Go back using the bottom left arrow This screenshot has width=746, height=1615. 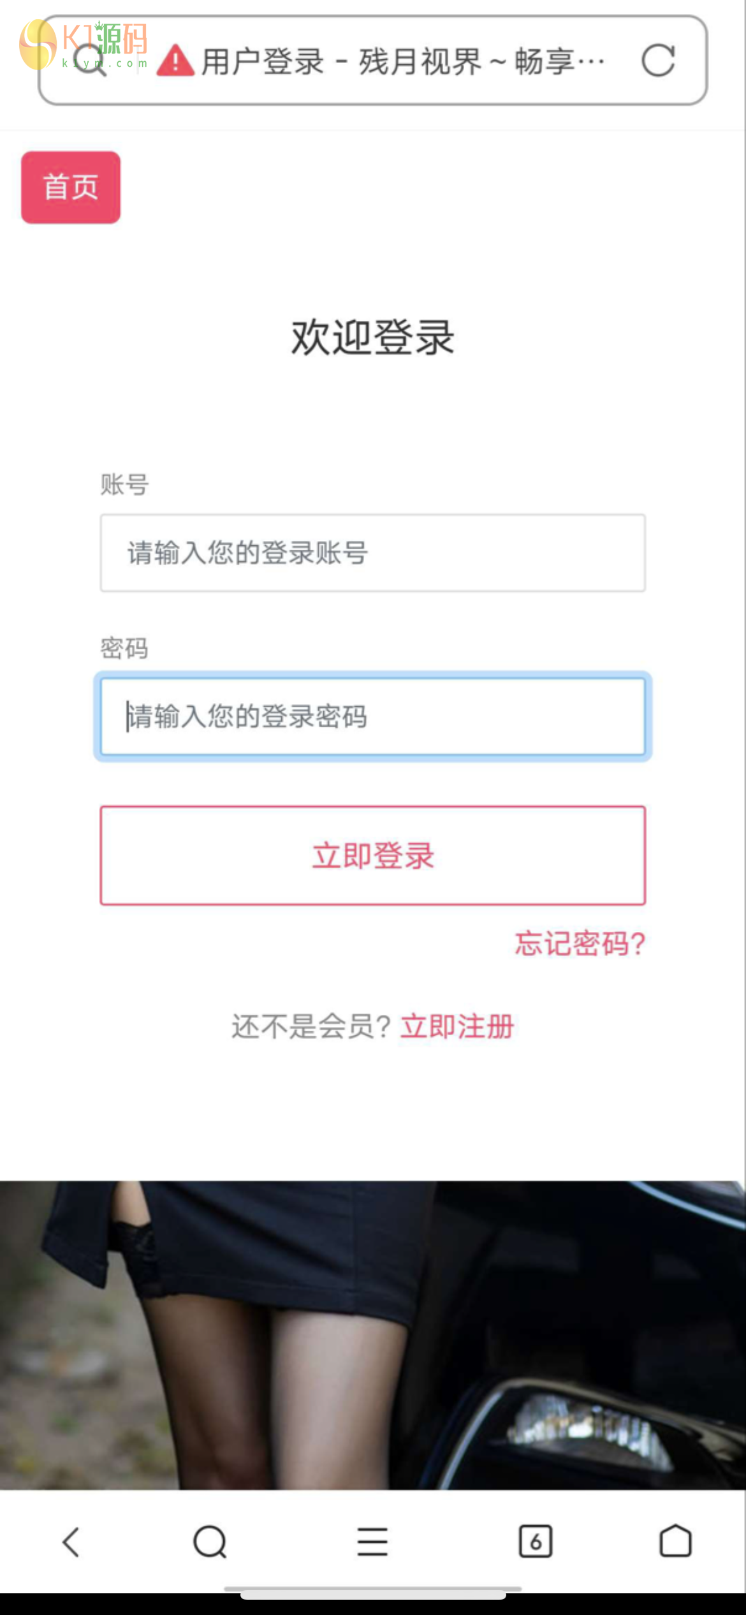[71, 1542]
